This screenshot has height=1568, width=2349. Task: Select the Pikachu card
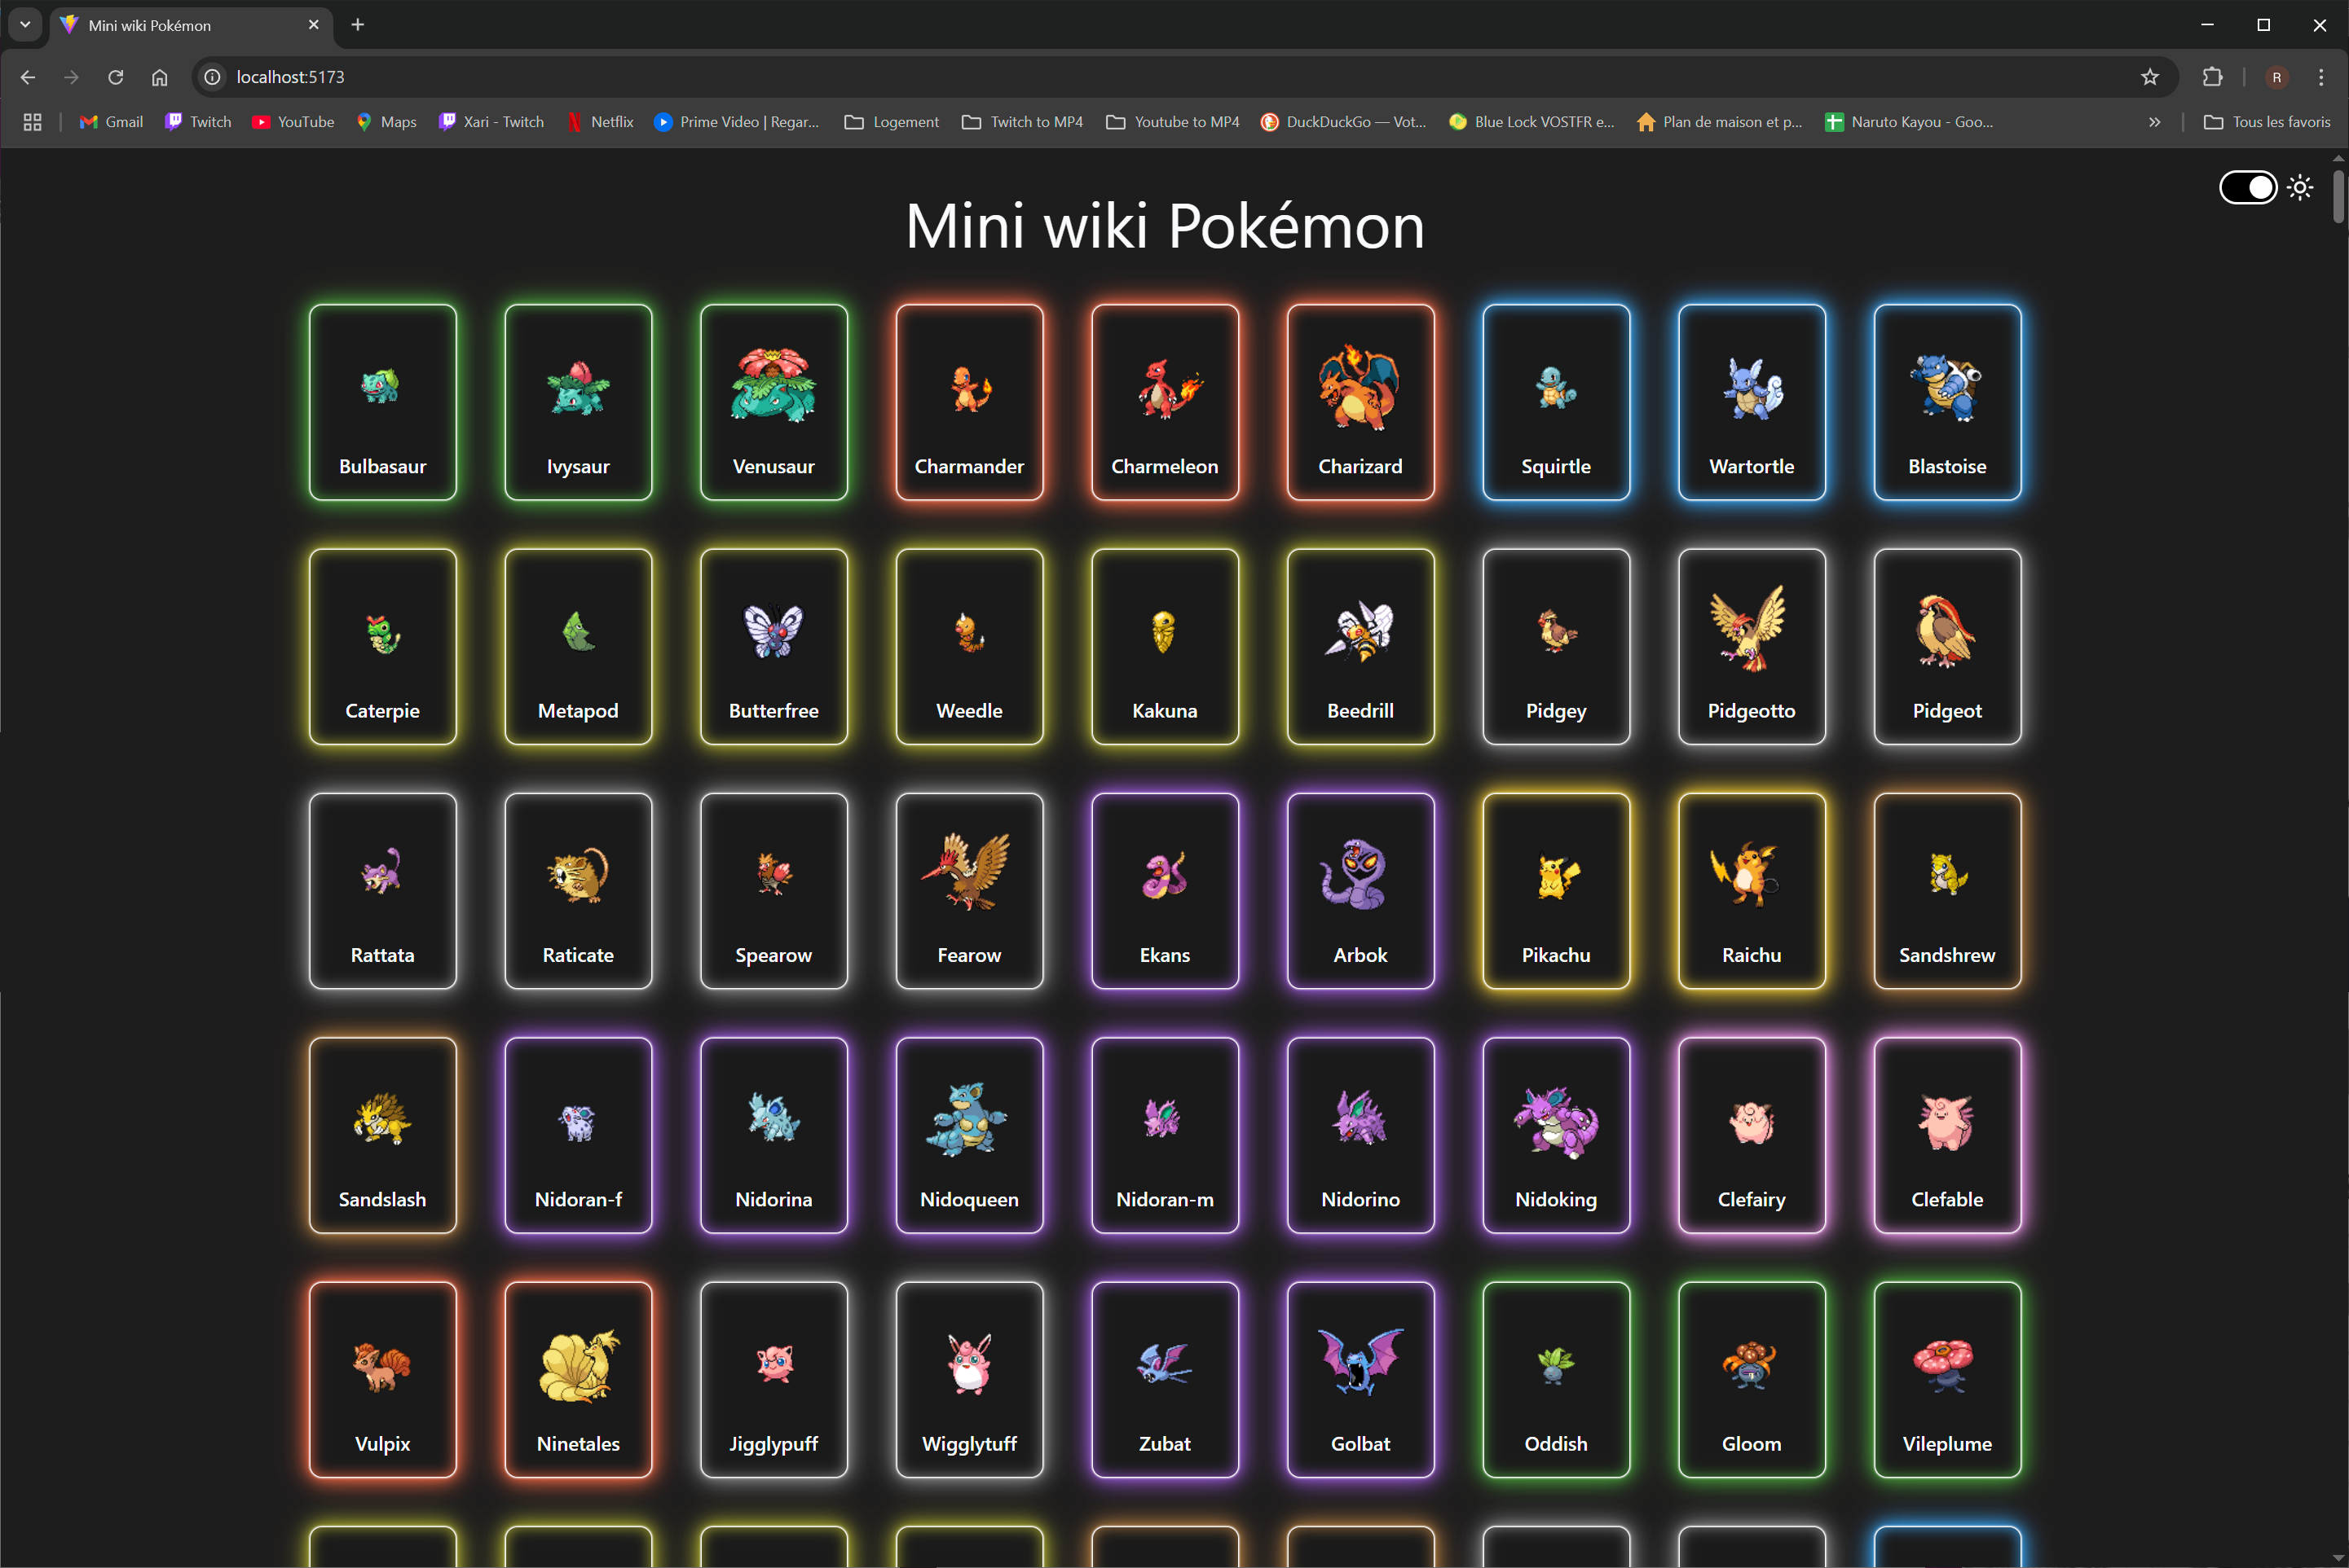click(x=1554, y=890)
